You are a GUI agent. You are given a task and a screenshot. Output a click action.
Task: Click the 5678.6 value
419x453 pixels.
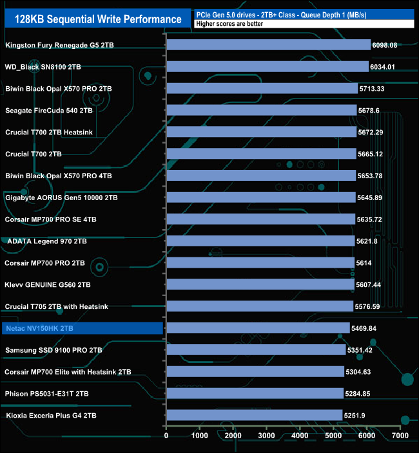369,111
